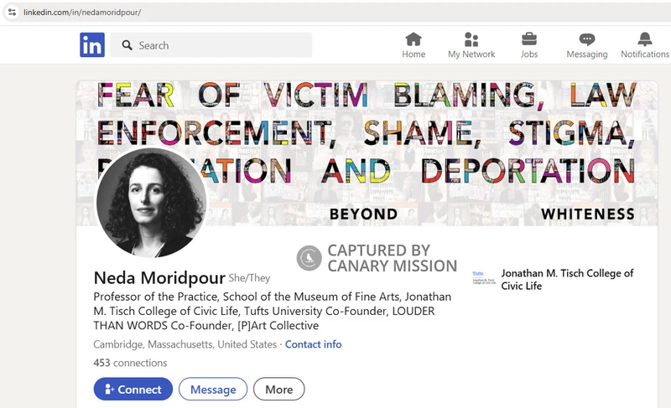The width and height of the screenshot is (671, 408).
Task: Click the Professor of the Practice headline
Action: [x=272, y=311]
